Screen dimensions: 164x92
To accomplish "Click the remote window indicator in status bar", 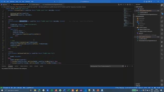I will [1, 88].
